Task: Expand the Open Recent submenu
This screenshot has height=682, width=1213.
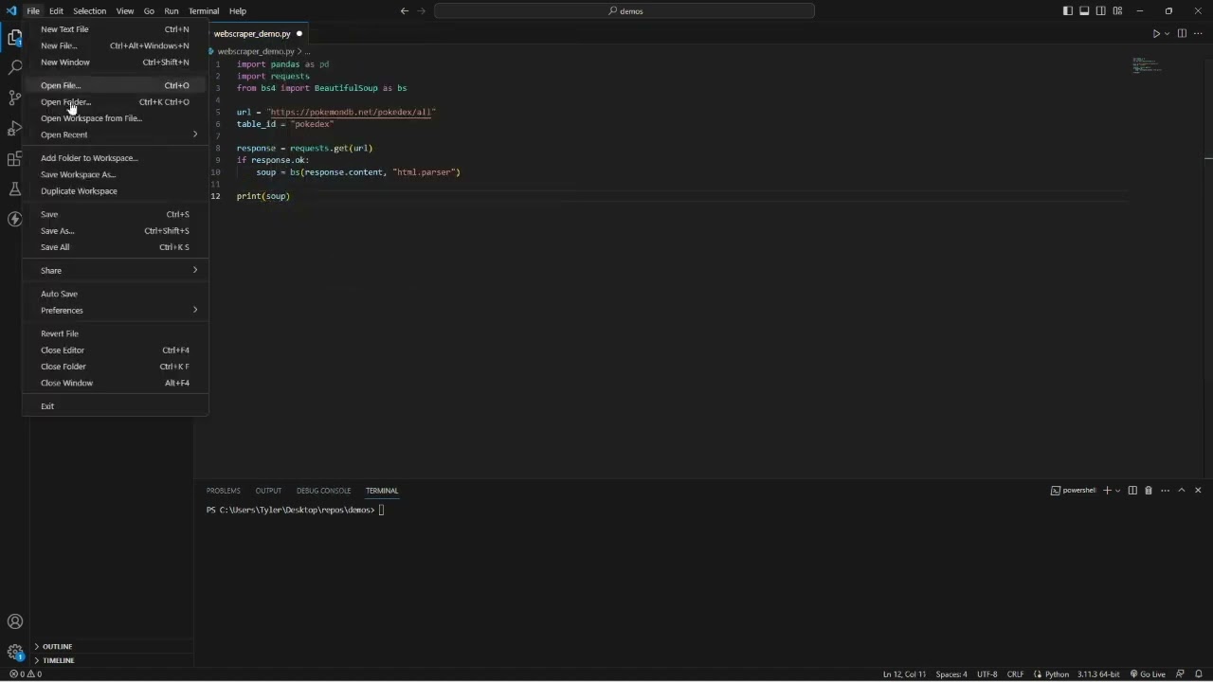Action: (115, 135)
